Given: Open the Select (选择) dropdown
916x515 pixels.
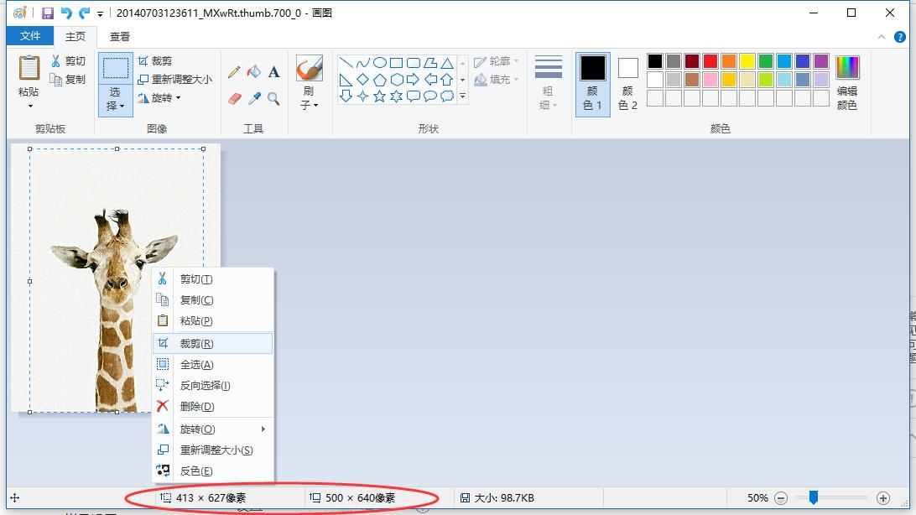Looking at the screenshot, I should tap(116, 100).
